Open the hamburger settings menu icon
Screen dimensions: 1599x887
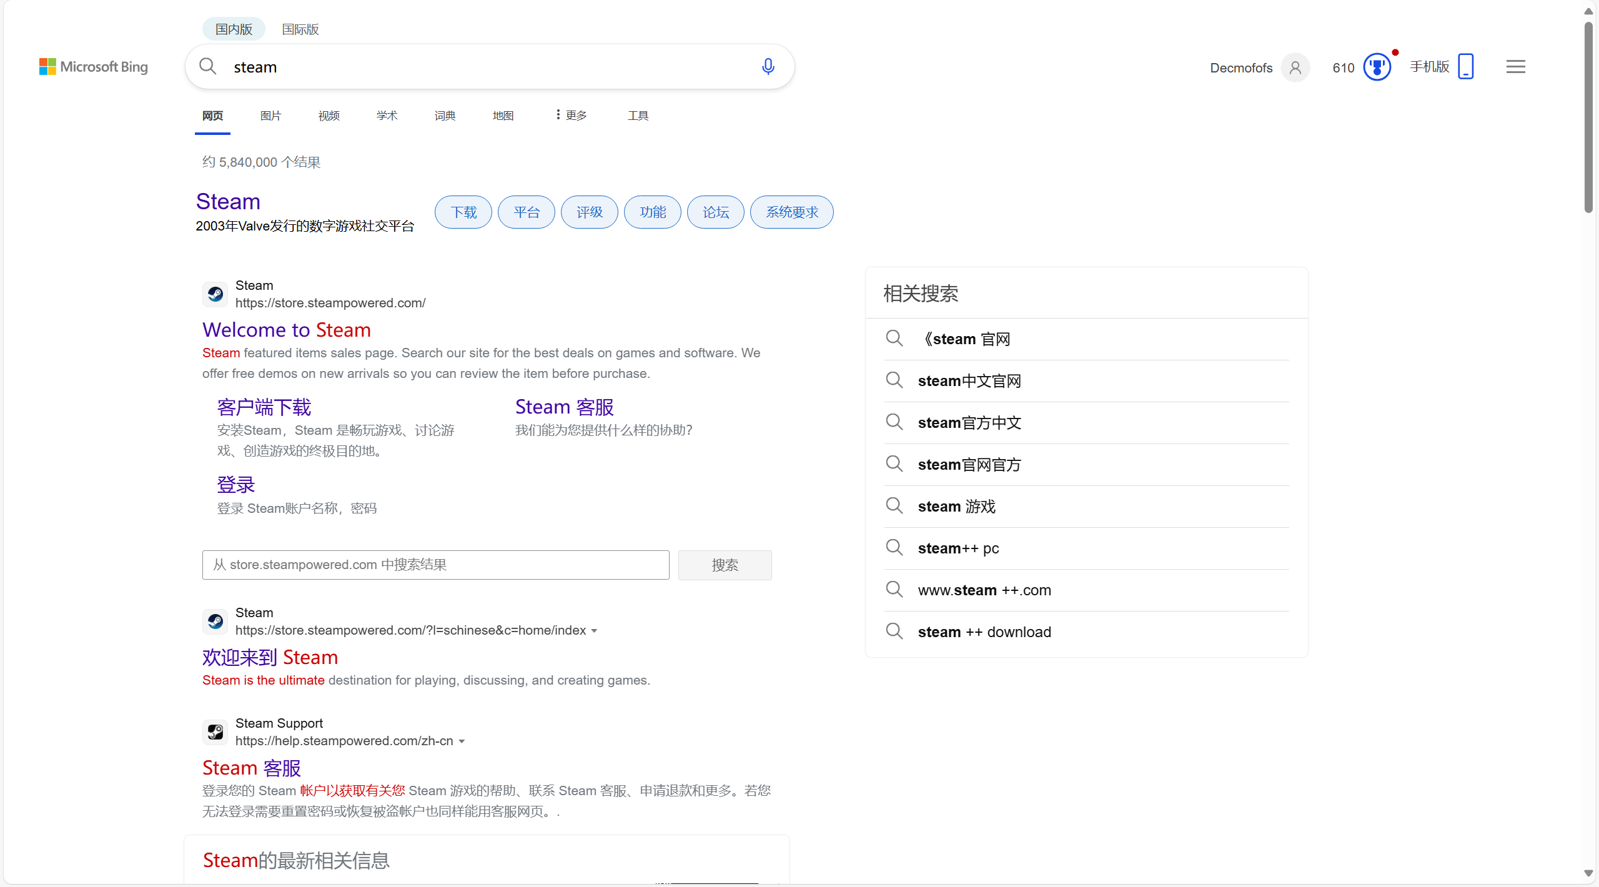(1515, 67)
